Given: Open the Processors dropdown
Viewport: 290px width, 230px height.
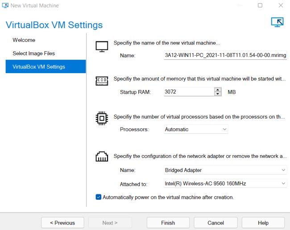Looking at the screenshot, I should (x=195, y=129).
